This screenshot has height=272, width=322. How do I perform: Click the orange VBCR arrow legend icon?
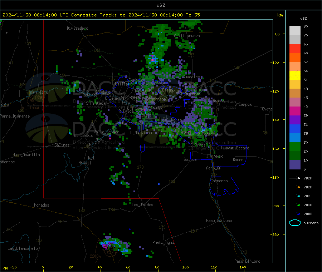point(295,187)
